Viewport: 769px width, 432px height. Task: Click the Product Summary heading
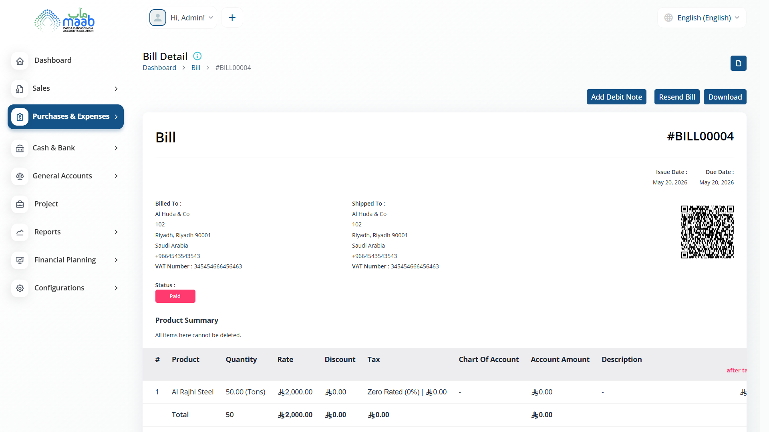[187, 320]
